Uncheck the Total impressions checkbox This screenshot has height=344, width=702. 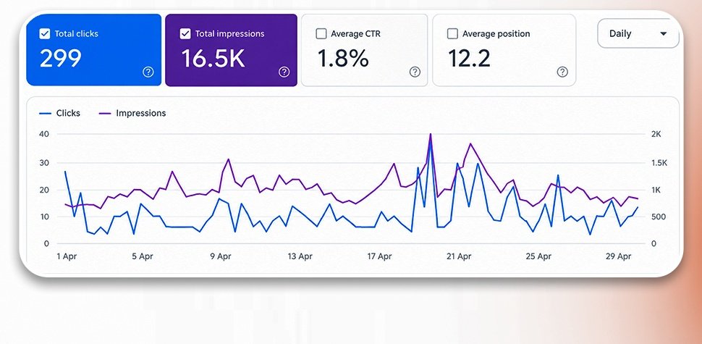click(185, 33)
